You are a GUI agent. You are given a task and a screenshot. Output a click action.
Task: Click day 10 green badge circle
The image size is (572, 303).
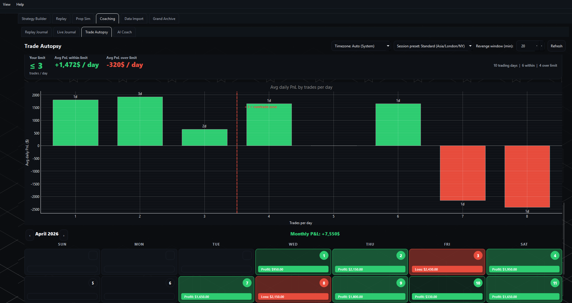coord(478,283)
